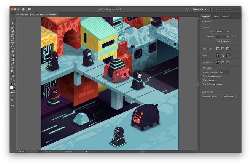This screenshot has height=165, width=251.
Task: Select the Eyedropper tool
Action: (13, 63)
